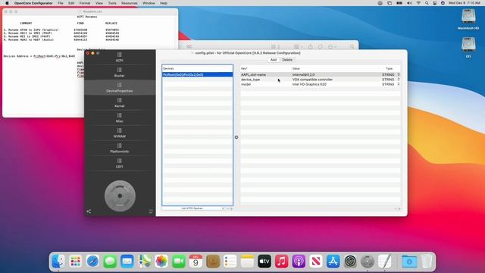Click the Spotlight search icon in menu bar
The width and height of the screenshot is (485, 273).
427,3
